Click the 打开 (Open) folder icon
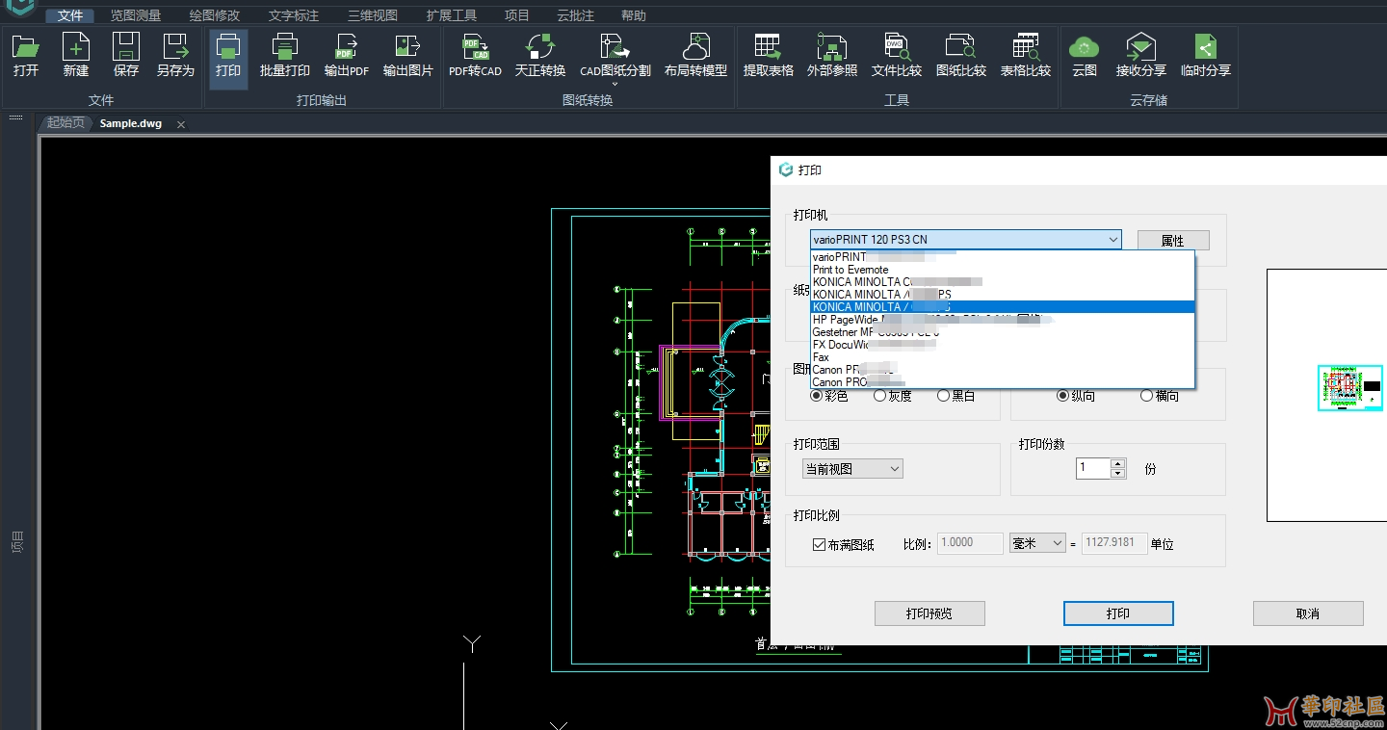The height and width of the screenshot is (730, 1387). (26, 46)
